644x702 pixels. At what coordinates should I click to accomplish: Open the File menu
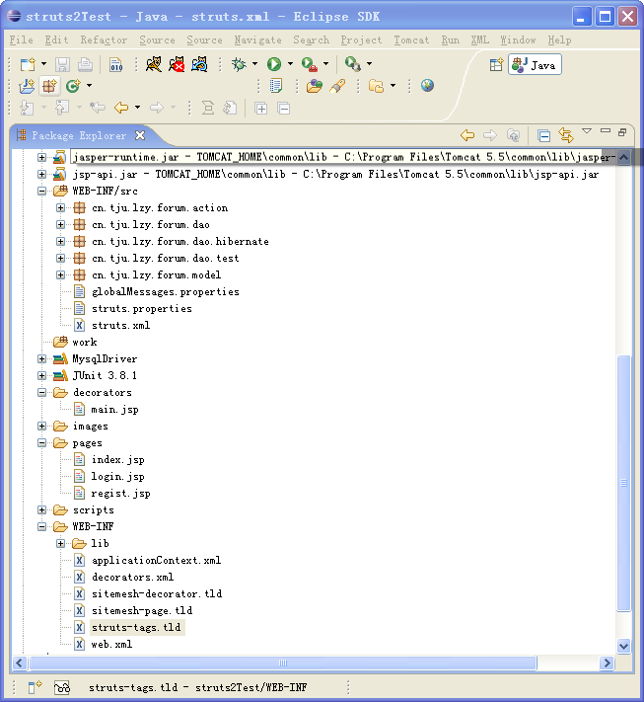[x=21, y=39]
